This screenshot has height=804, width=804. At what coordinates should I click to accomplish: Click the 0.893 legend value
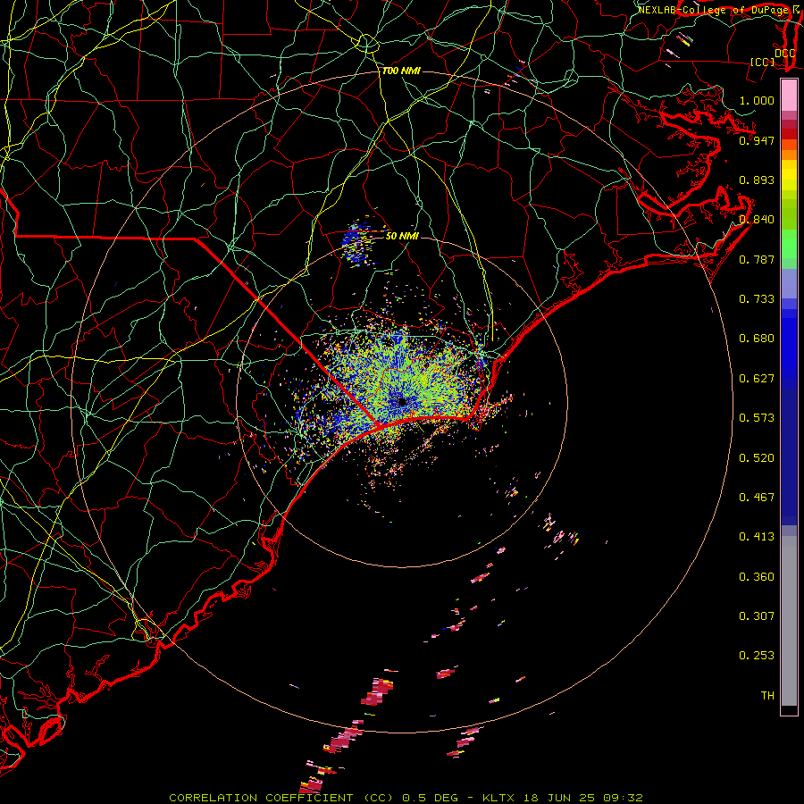757,180
